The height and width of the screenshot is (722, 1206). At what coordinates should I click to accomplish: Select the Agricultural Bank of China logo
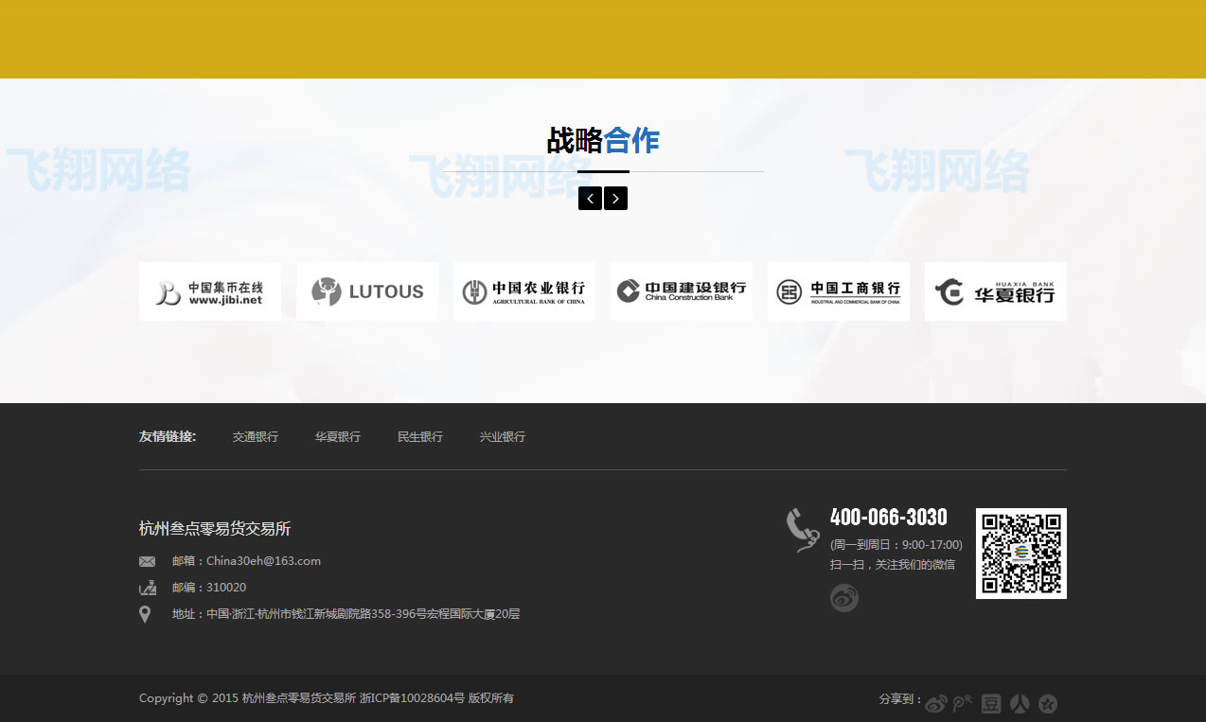pos(524,291)
